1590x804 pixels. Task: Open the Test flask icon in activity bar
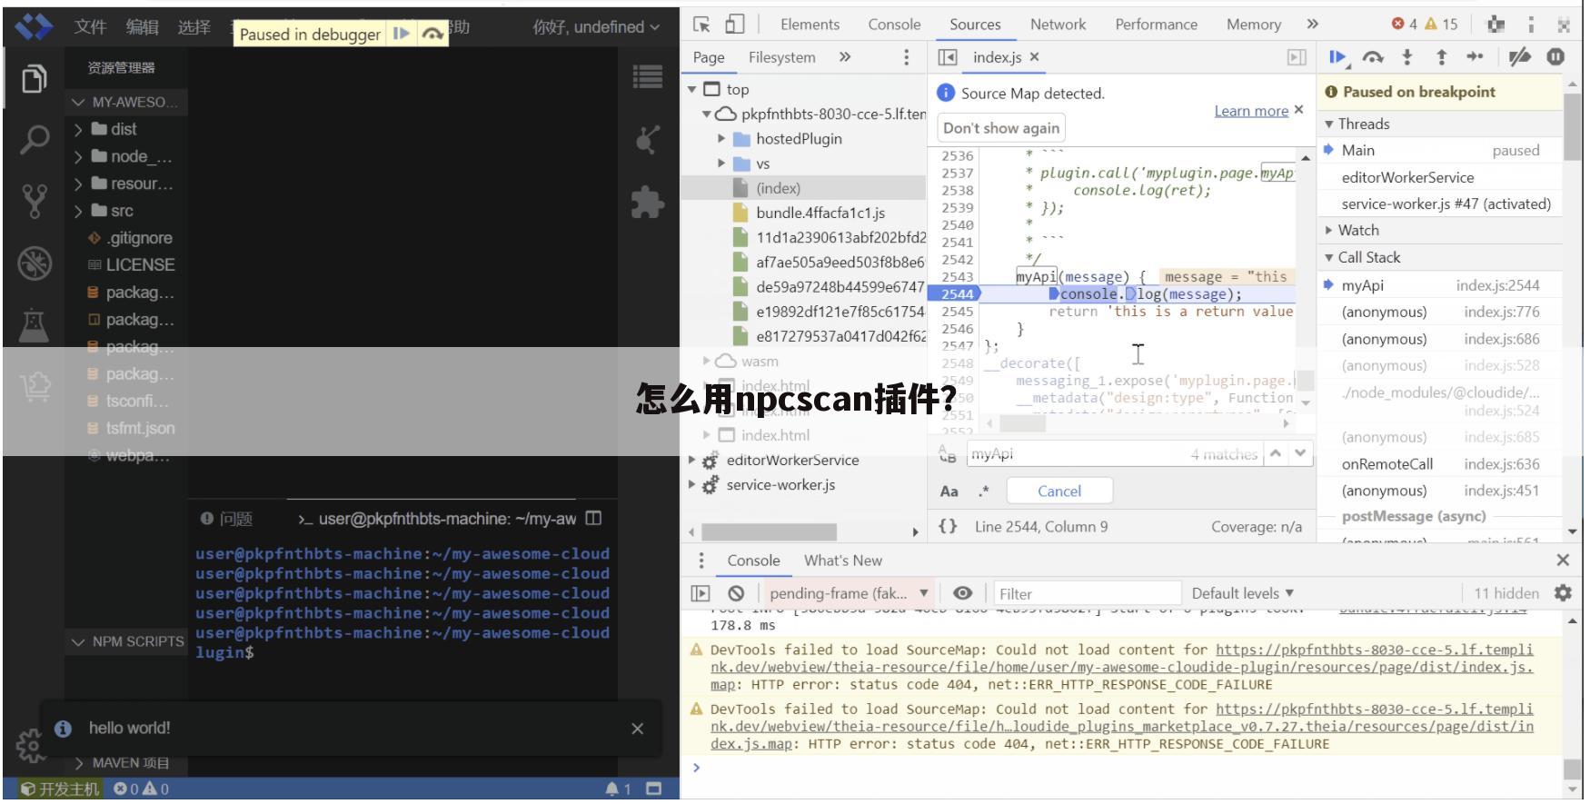[35, 324]
